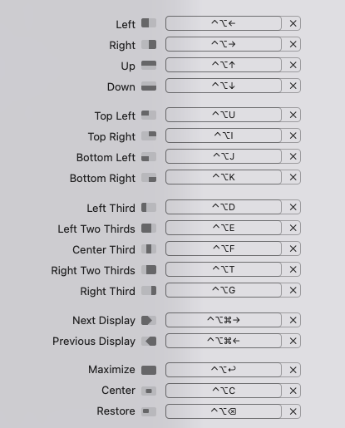The width and height of the screenshot is (345, 428).
Task: Edit the Up shortcut field
Action: 224,65
